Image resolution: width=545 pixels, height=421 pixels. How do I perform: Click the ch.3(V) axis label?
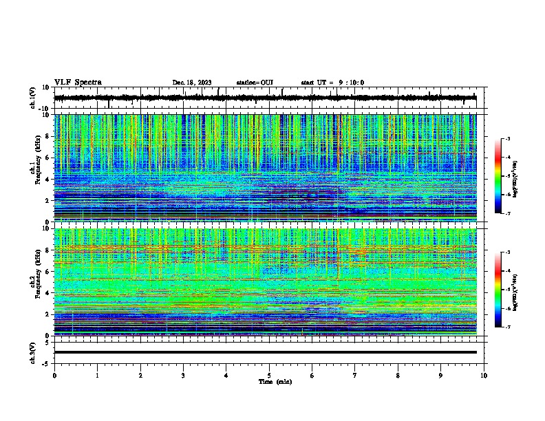tap(32, 353)
